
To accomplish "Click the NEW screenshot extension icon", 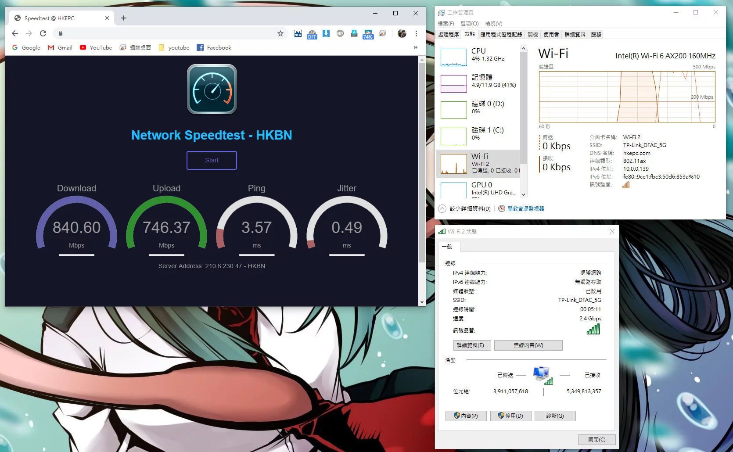I will coord(298,33).
